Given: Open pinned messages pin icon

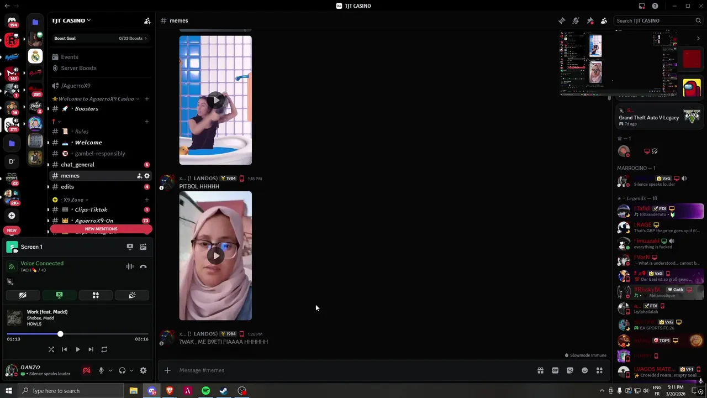Looking at the screenshot, I should [x=590, y=20].
